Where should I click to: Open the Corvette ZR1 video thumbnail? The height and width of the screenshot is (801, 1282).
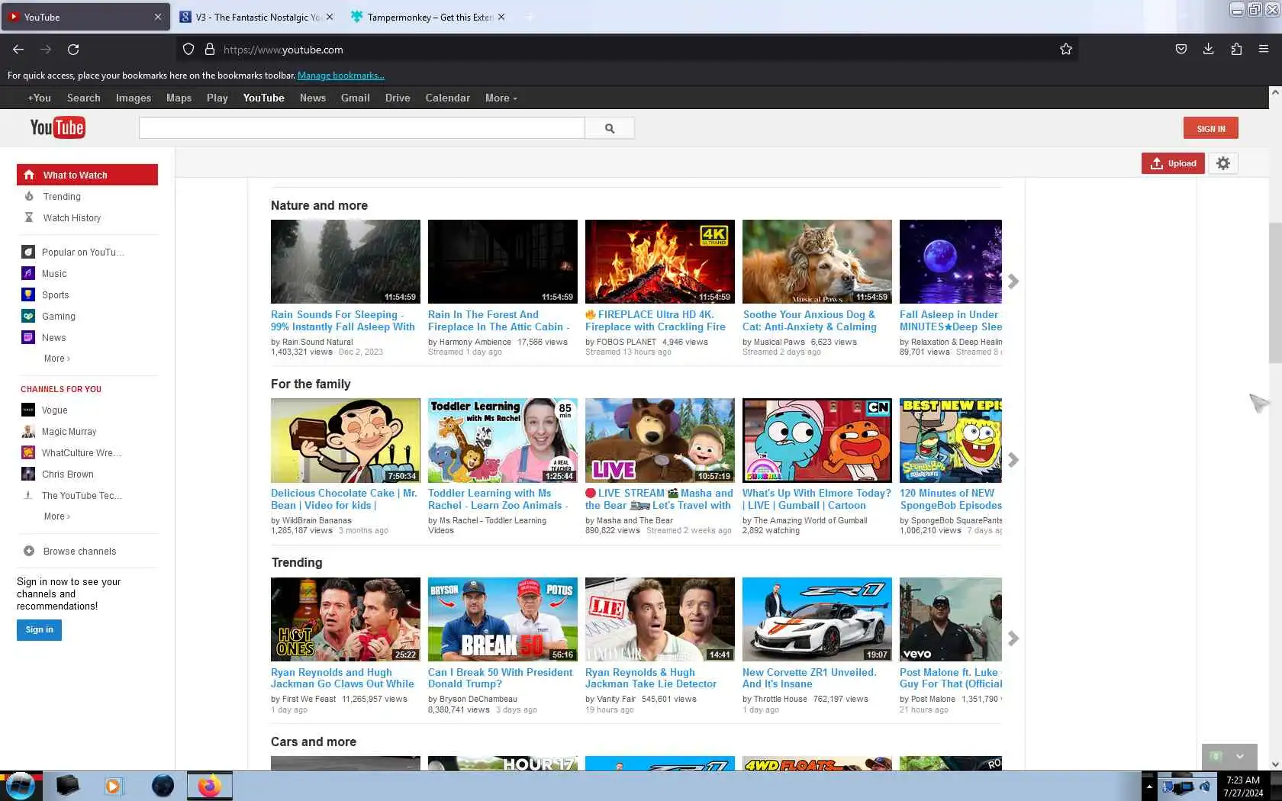[x=817, y=619]
